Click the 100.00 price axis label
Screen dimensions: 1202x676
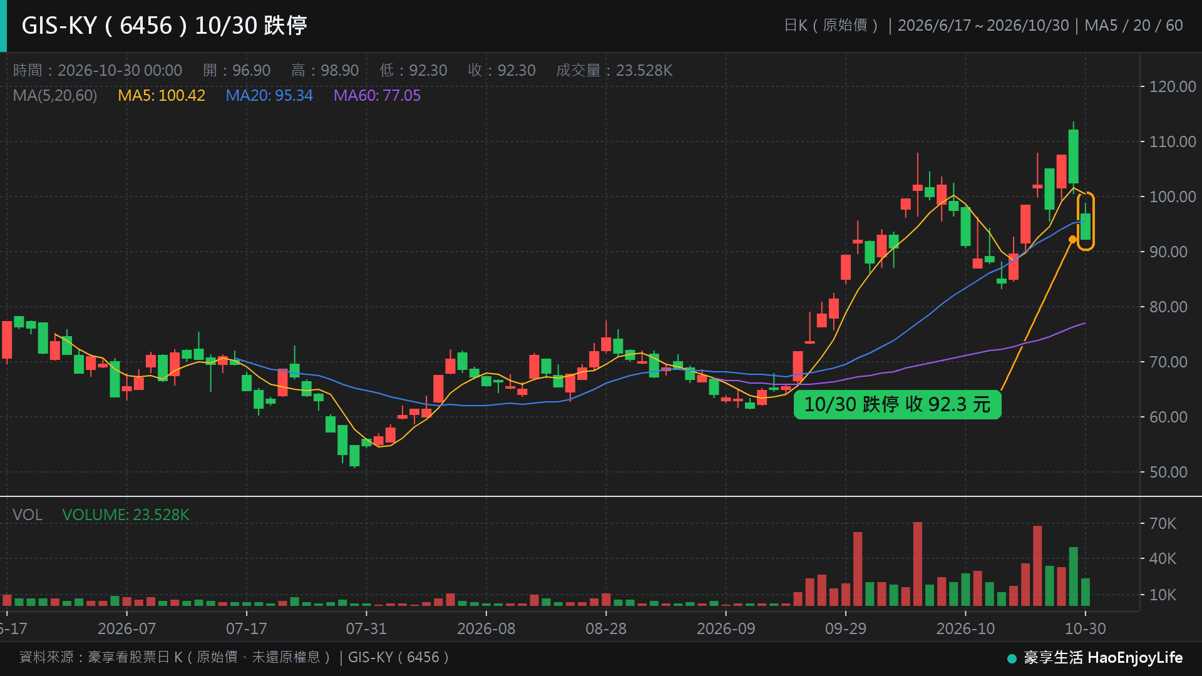coord(1173,197)
